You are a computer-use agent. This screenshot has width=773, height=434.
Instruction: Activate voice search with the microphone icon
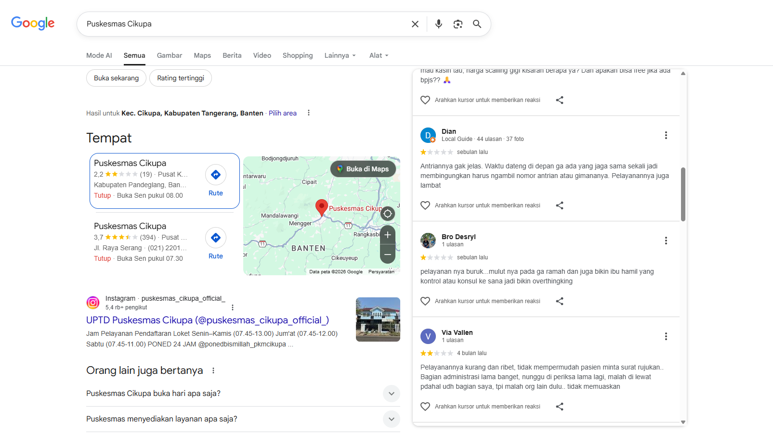[x=438, y=24]
